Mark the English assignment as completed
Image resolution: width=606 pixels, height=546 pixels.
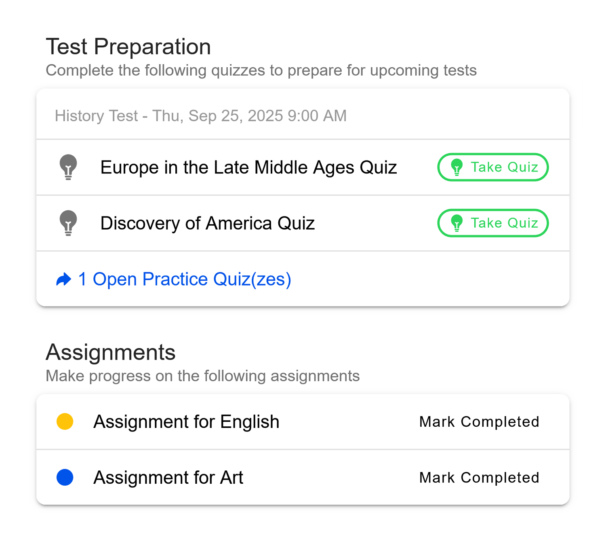[479, 421]
